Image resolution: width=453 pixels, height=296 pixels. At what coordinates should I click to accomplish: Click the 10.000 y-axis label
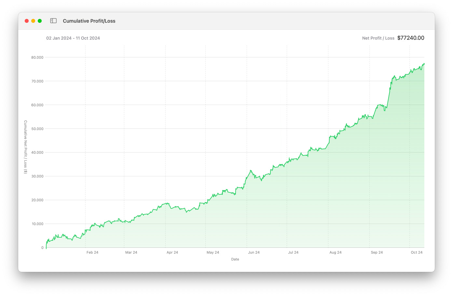(37, 224)
